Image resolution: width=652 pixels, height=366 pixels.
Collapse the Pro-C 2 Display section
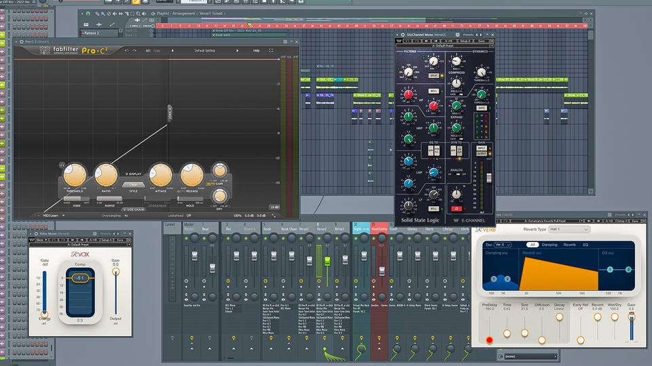click(x=134, y=174)
